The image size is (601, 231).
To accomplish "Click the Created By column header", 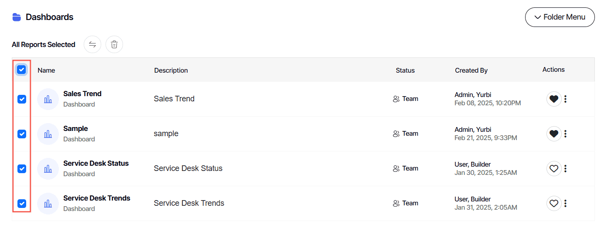I will coord(471,70).
